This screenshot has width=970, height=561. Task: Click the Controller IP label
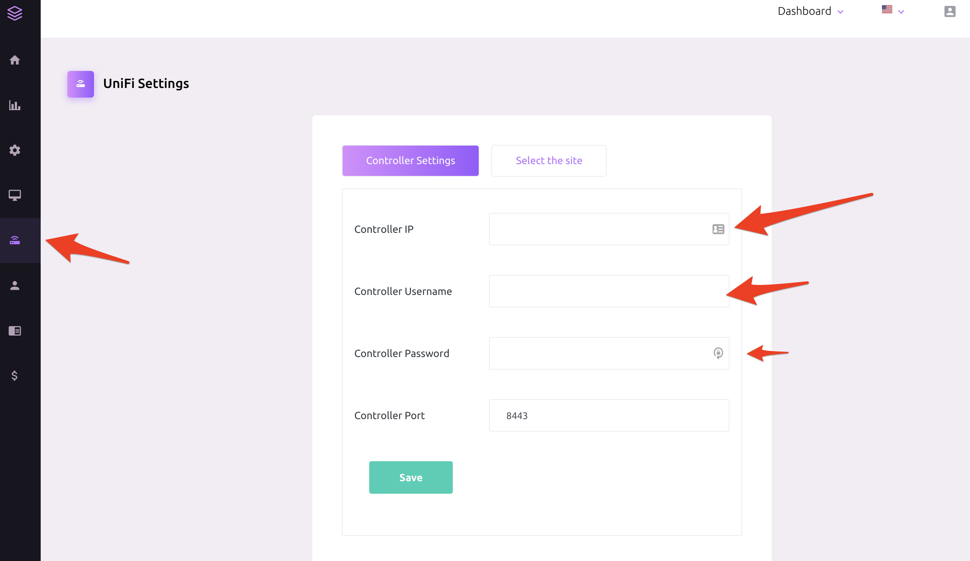[384, 229]
